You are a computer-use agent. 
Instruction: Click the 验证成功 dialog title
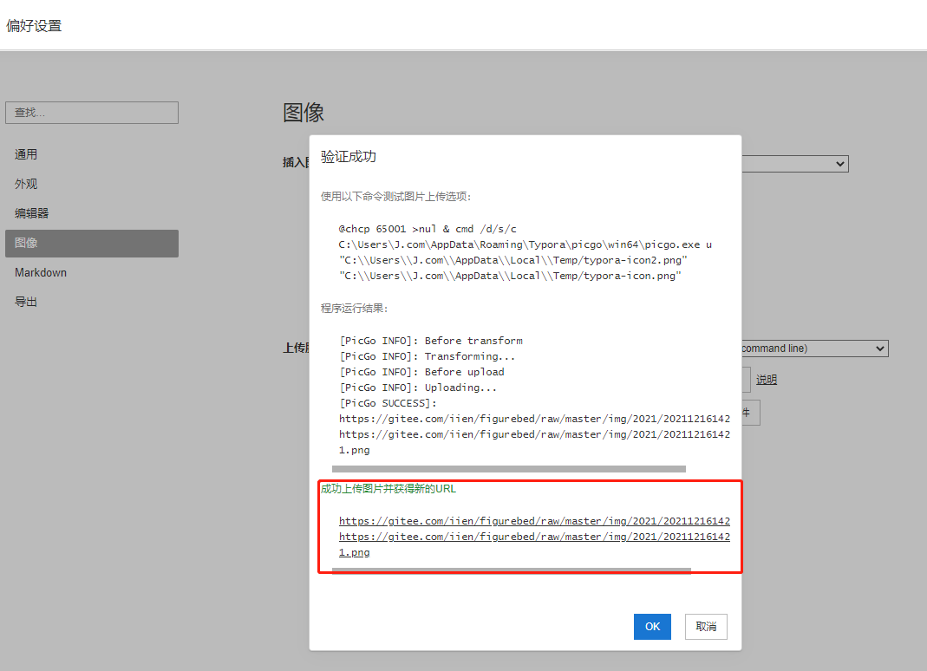click(x=349, y=157)
